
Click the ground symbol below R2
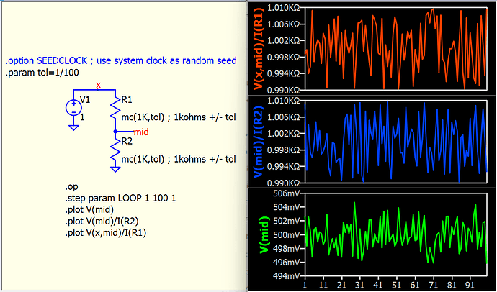115,168
